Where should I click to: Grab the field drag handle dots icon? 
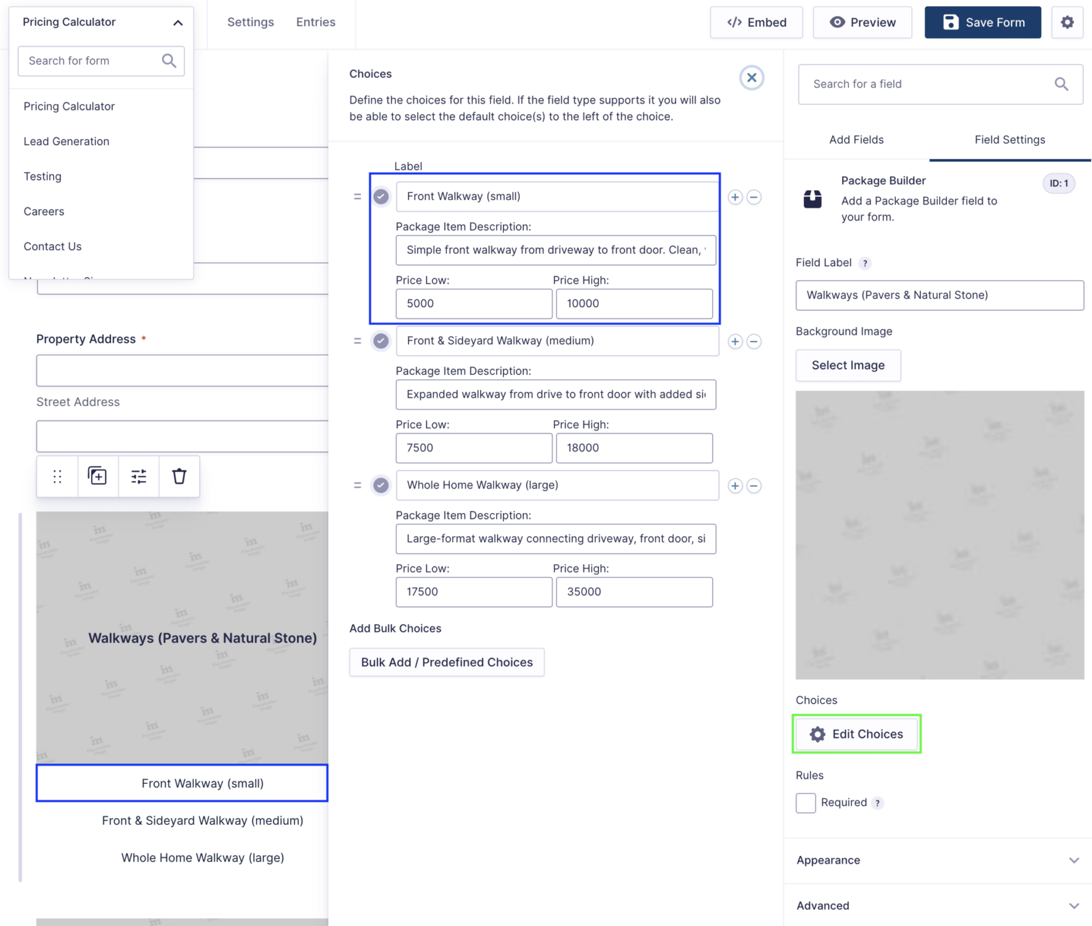[57, 476]
